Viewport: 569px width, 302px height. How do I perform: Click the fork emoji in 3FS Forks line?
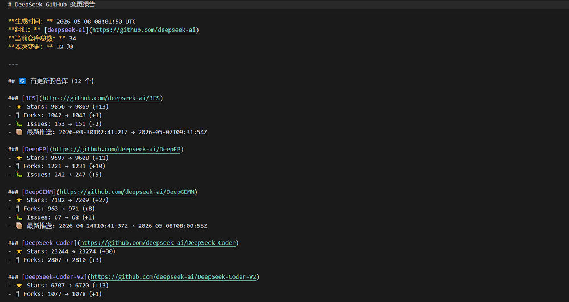click(18, 115)
